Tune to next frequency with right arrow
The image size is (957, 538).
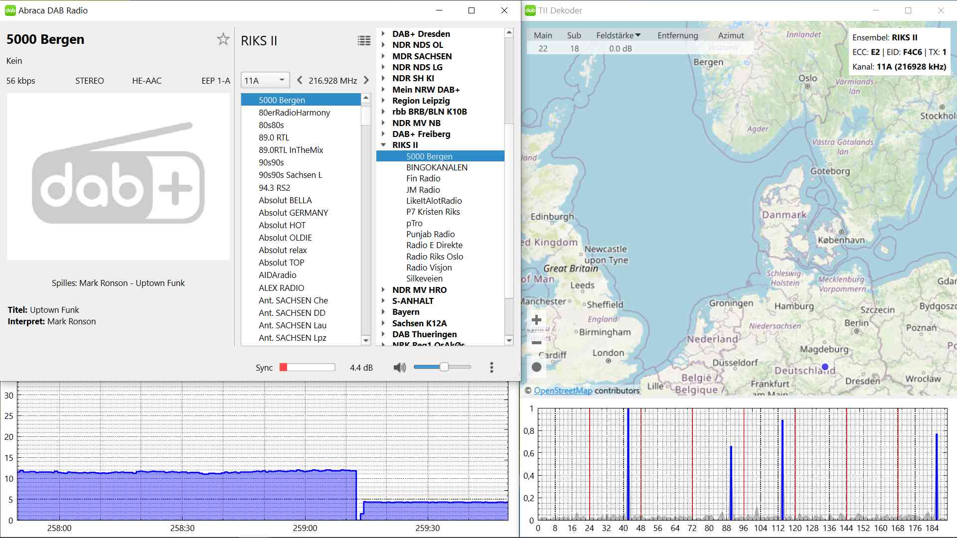[x=366, y=80]
